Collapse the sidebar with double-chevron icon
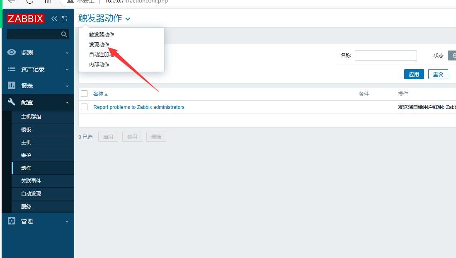This screenshot has width=456, height=258. pyautogui.click(x=54, y=19)
